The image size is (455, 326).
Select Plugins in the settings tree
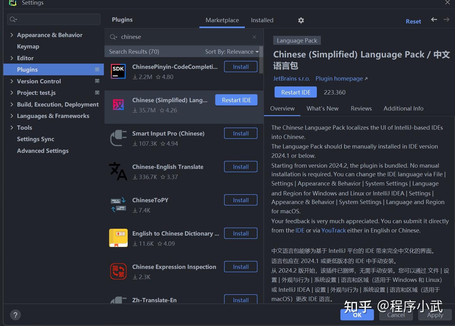[x=54, y=69]
